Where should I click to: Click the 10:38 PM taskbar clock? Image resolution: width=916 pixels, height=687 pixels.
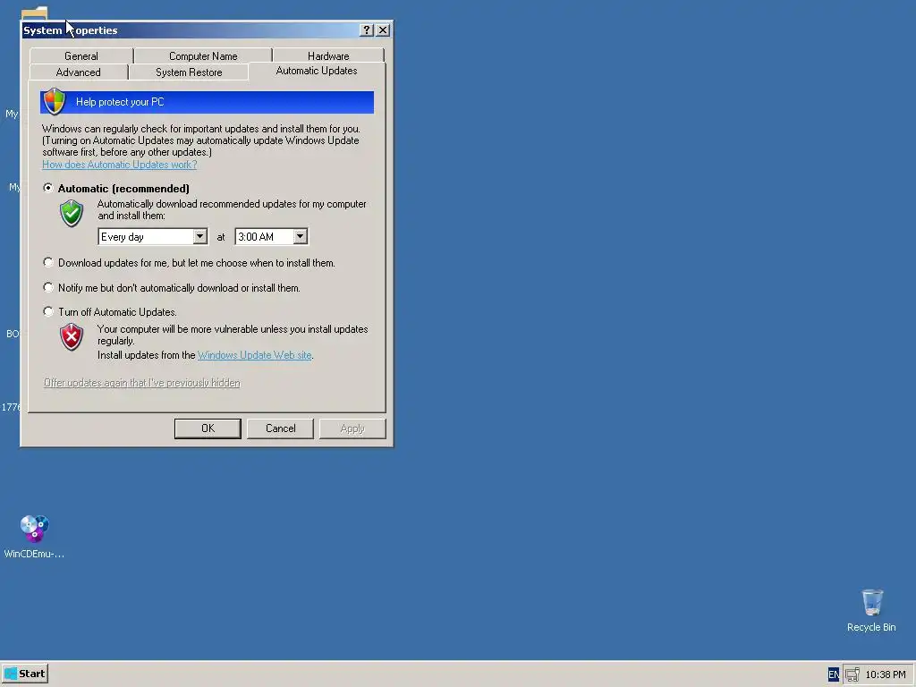[x=886, y=674]
